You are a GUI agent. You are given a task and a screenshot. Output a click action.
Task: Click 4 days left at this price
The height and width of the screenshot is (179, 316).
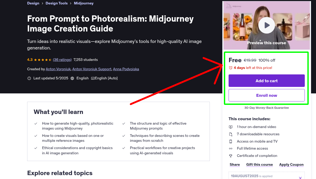click(253, 68)
